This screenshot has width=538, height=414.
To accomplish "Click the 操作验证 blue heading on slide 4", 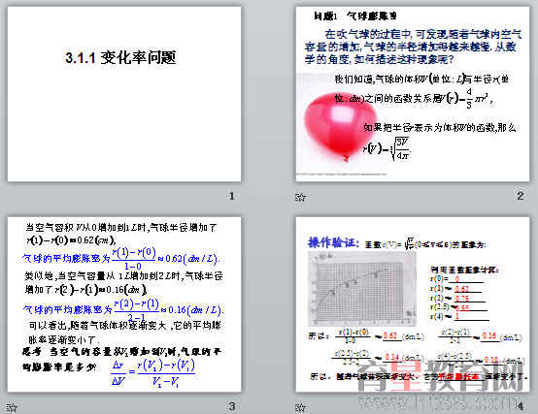I will (x=333, y=242).
